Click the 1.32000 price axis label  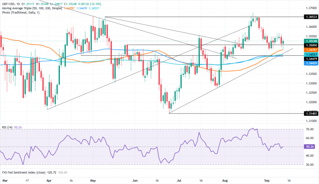click(x=311, y=102)
